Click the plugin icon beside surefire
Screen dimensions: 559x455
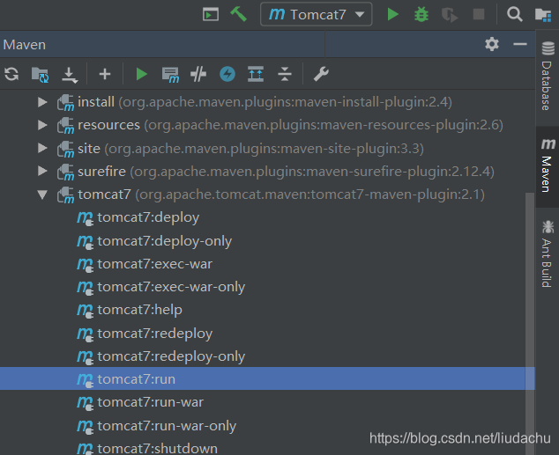coord(65,172)
